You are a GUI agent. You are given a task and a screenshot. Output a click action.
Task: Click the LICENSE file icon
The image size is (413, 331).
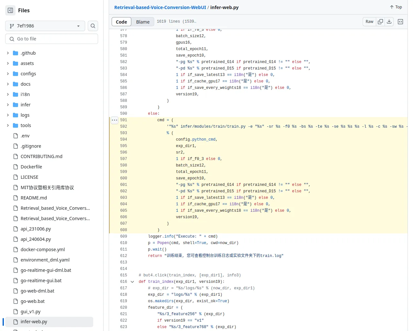click(15, 177)
